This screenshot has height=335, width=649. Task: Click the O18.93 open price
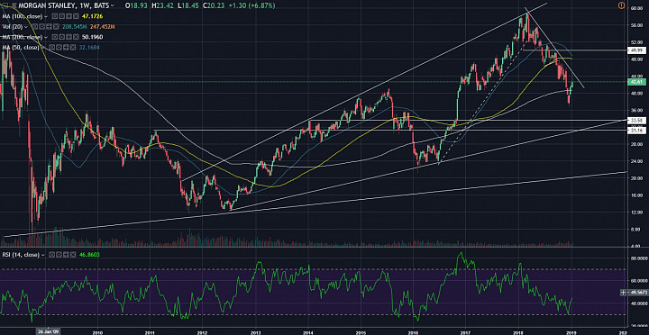pos(136,5)
